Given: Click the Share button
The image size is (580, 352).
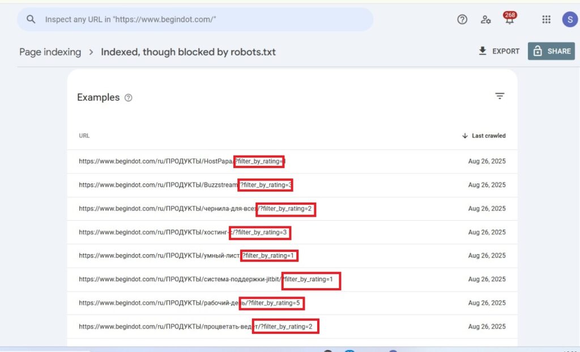Looking at the screenshot, I should tap(551, 51).
